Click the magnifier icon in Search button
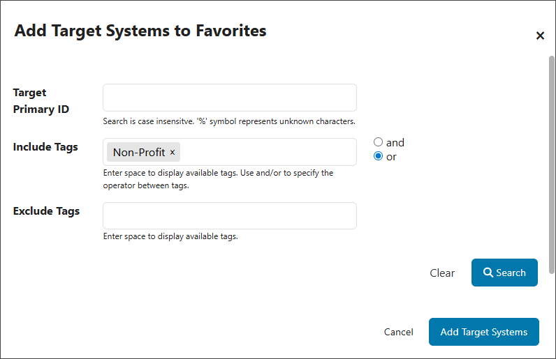Screen dimensions: 556x359 (x=489, y=273)
